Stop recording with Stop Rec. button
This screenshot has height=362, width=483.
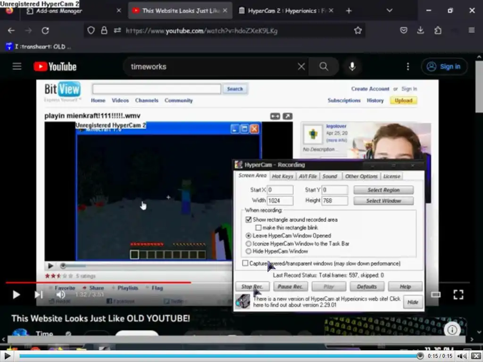tap(253, 287)
